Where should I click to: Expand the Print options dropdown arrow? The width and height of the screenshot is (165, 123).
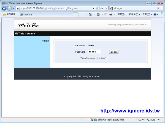(x=115, y=14)
